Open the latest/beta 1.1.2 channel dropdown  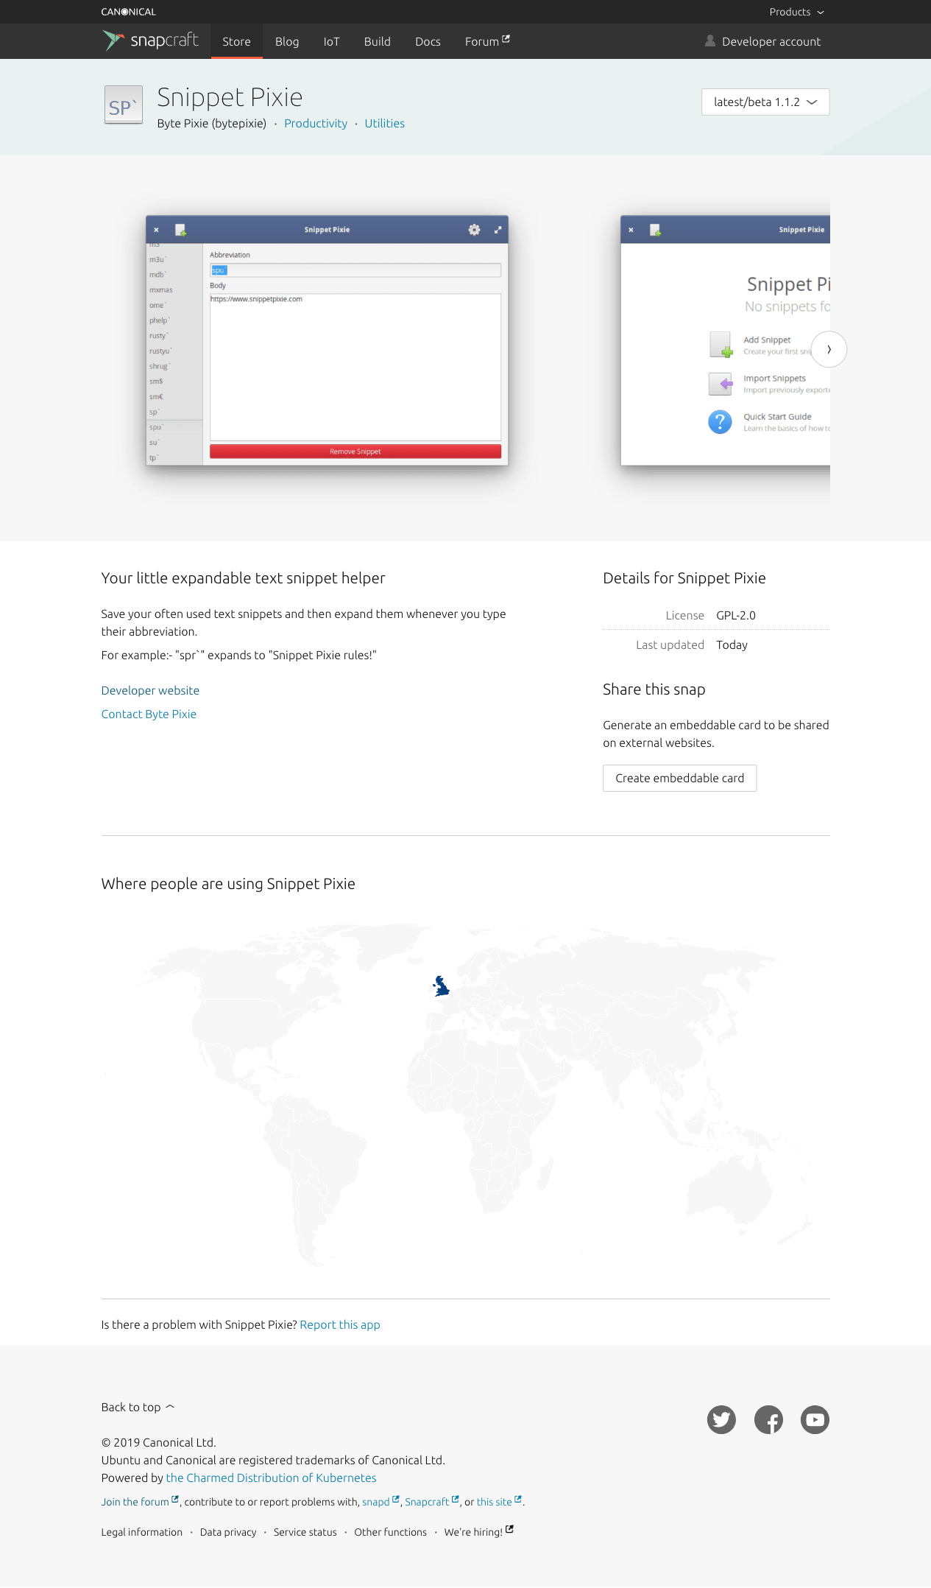765,102
